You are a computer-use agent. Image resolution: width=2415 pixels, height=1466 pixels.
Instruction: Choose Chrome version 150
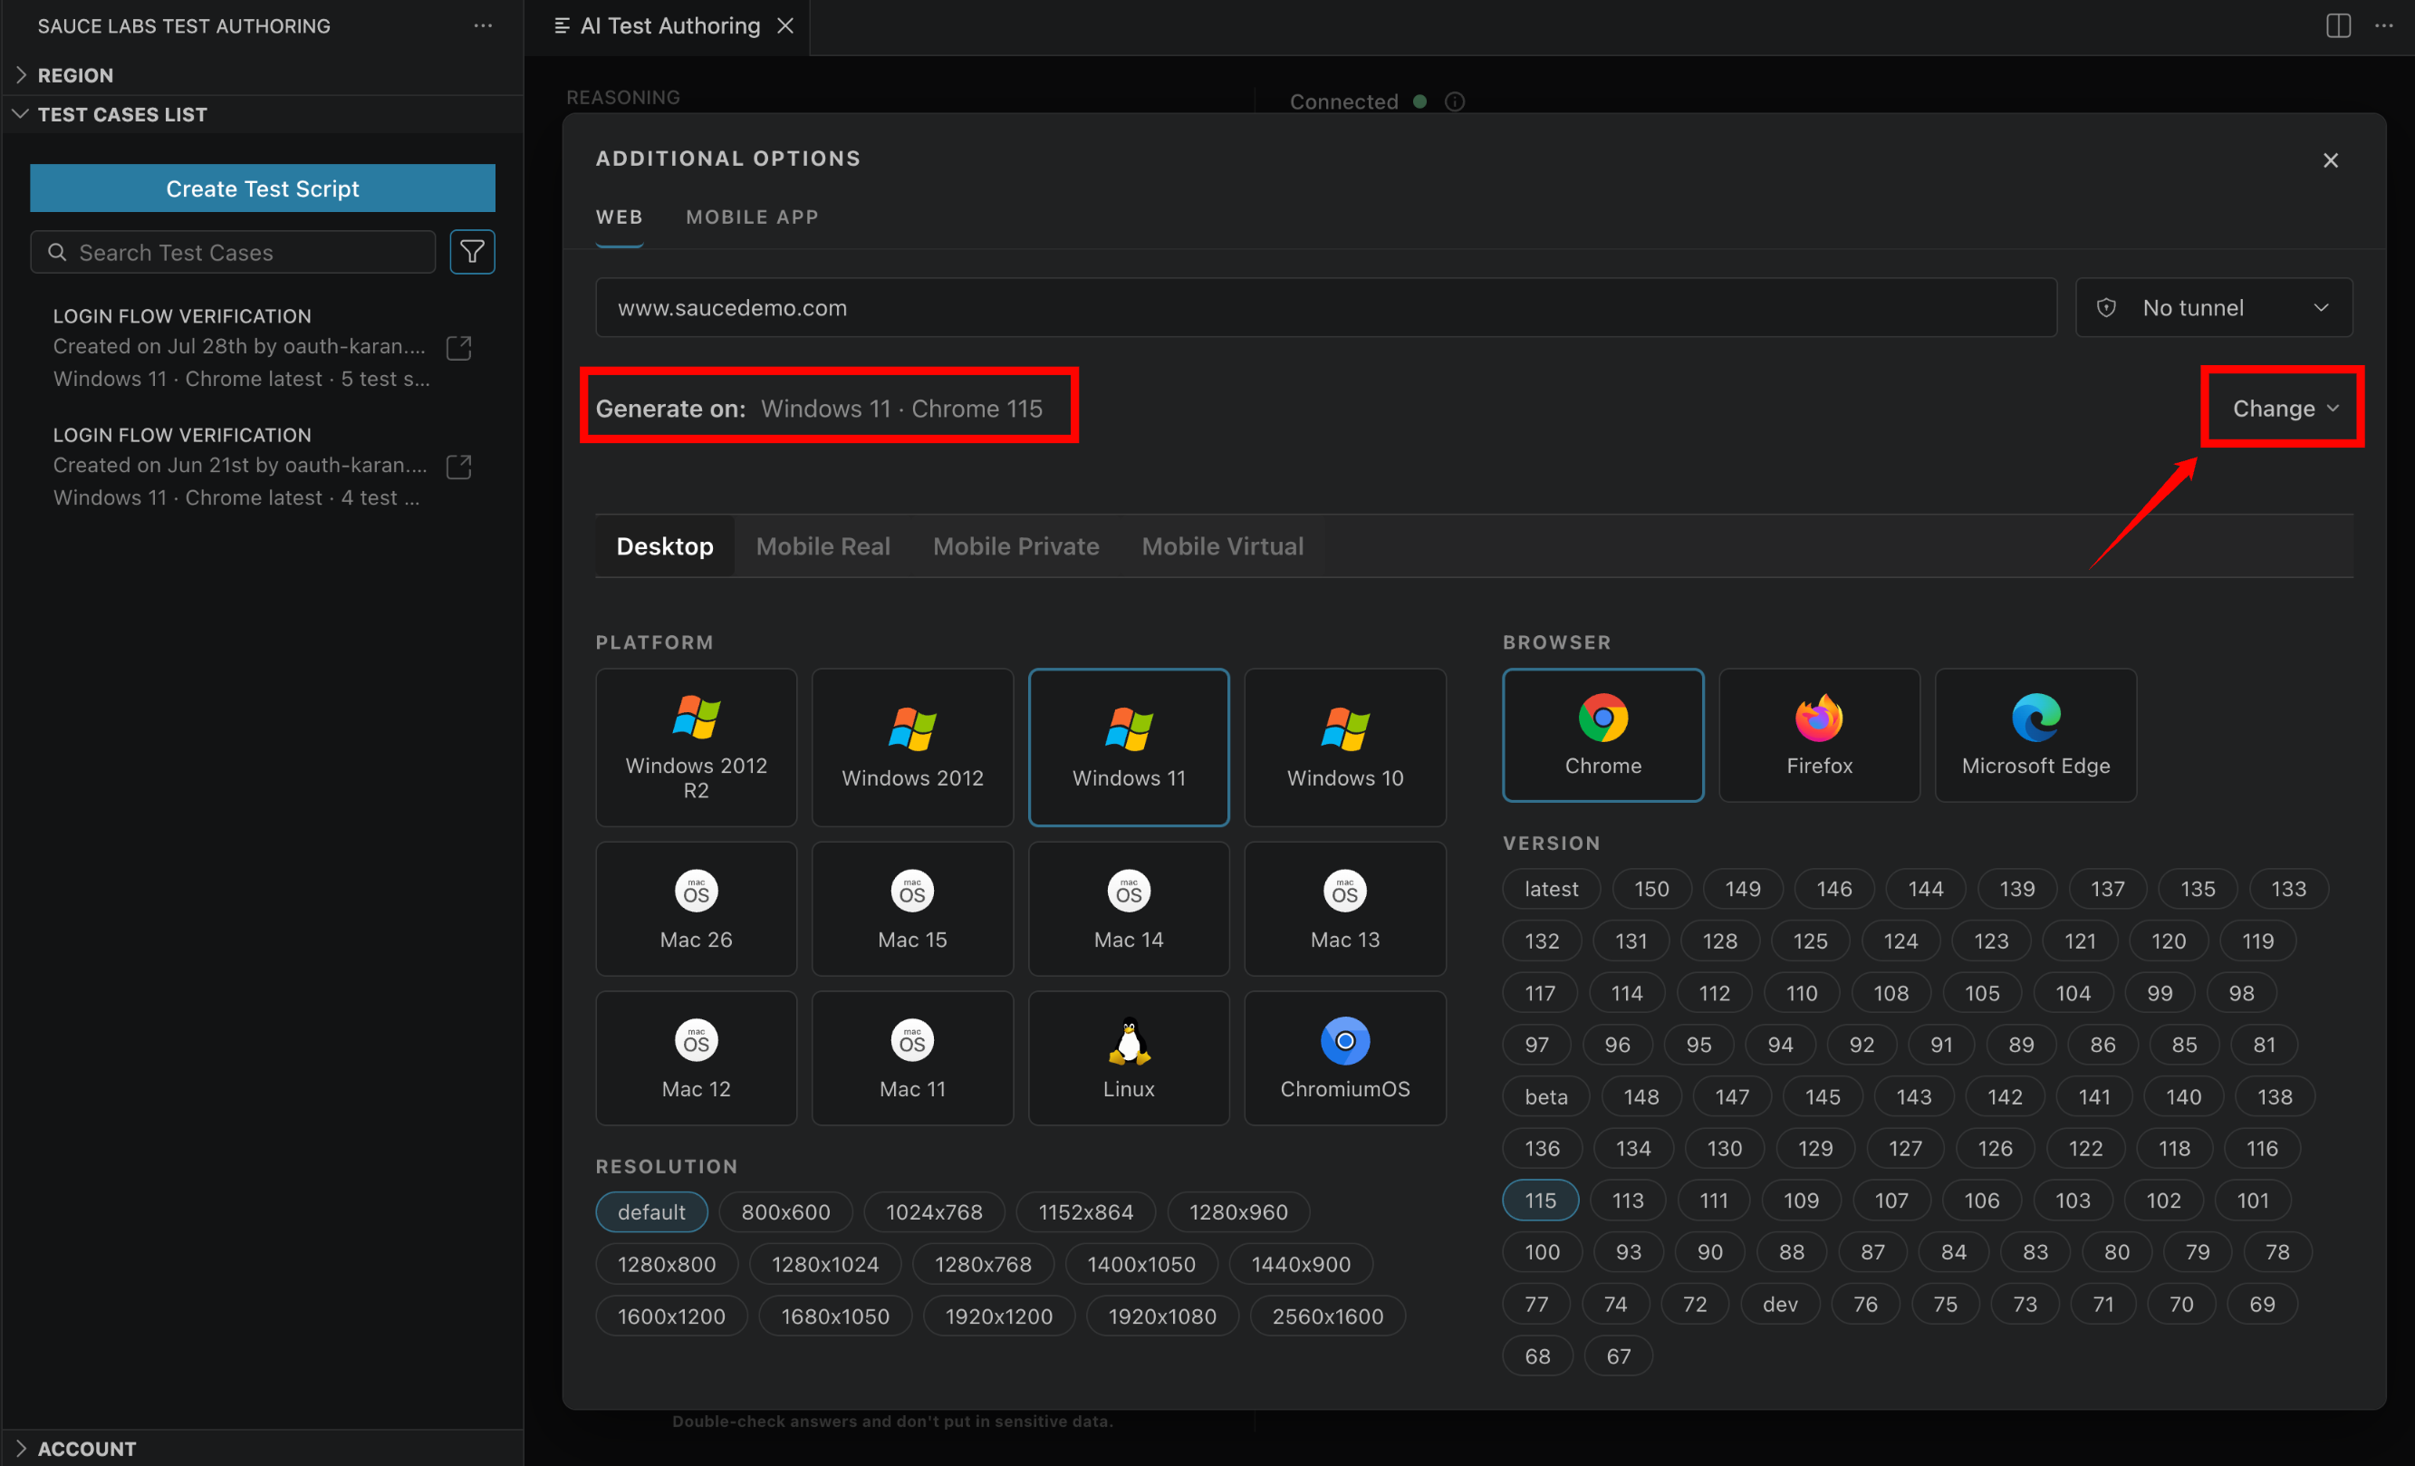(x=1651, y=889)
